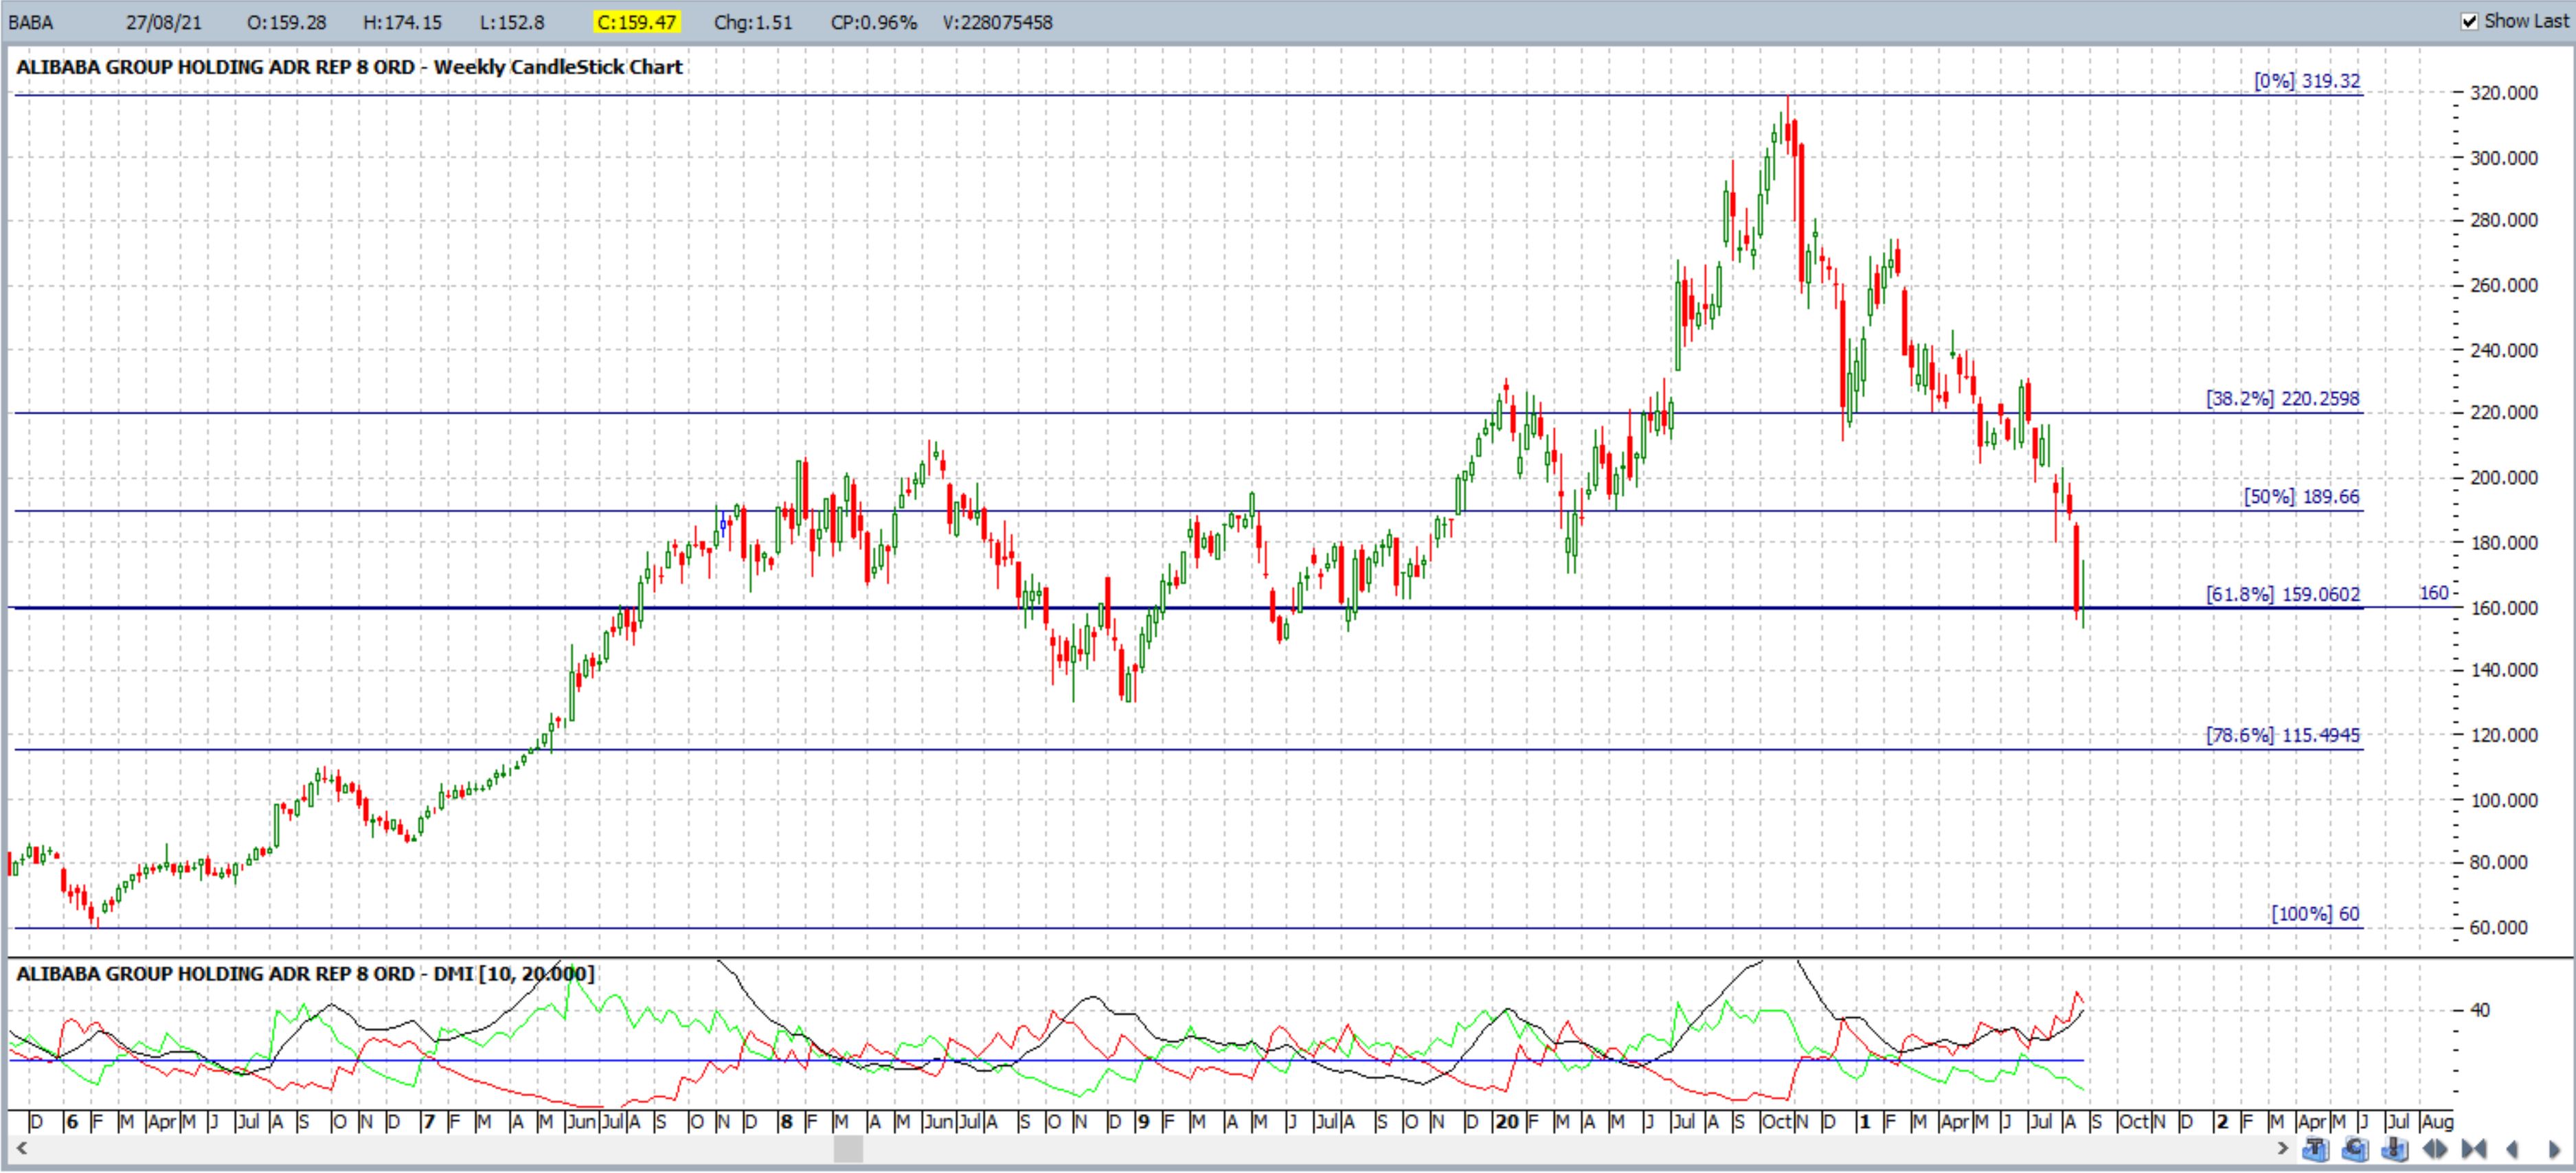Viewport: 2576px width, 1173px height.
Task: Click the 40 level on DMI axis
Action: 2480,1010
